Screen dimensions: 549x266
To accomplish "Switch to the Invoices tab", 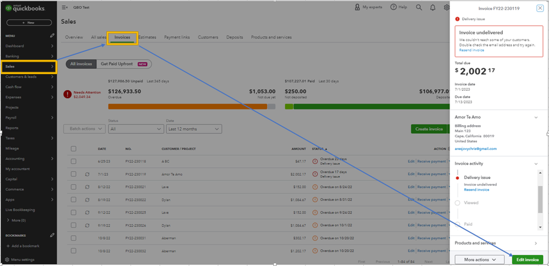I will pos(122,37).
